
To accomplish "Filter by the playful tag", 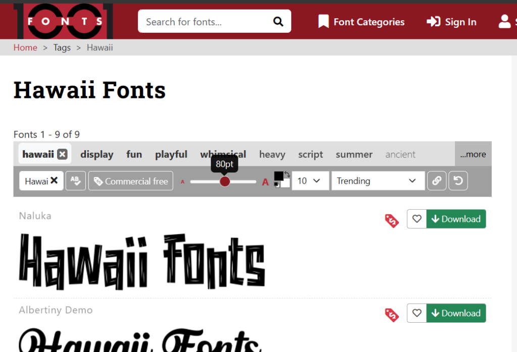I will pos(171,154).
